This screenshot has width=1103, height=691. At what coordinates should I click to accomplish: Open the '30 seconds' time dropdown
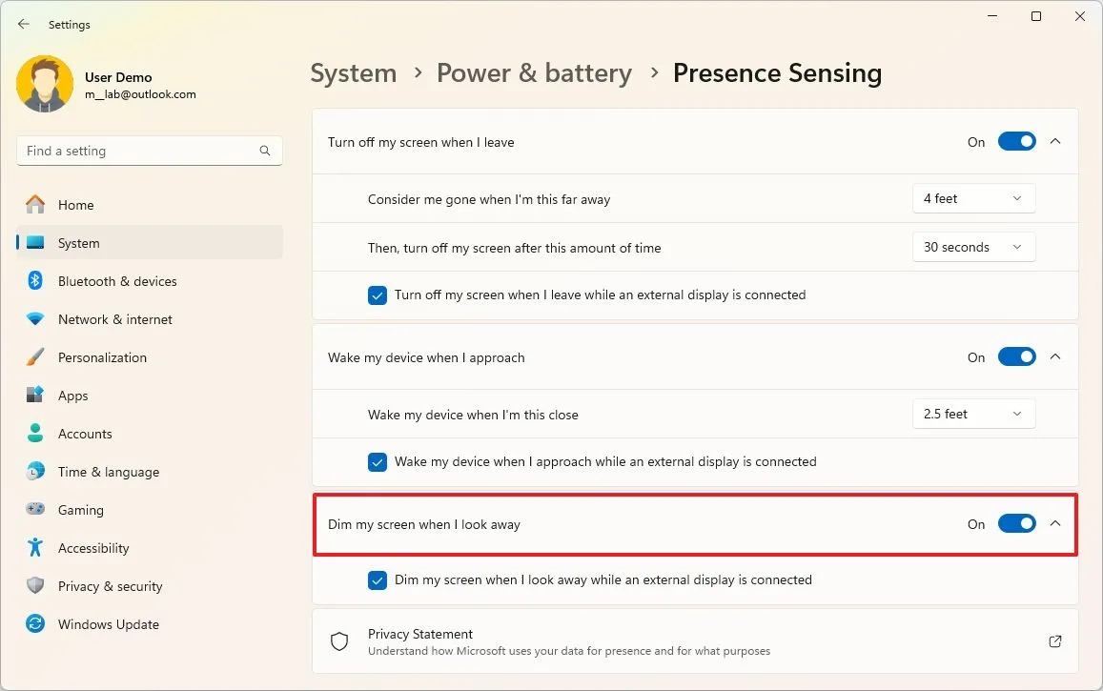point(973,247)
